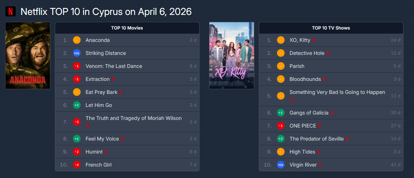This screenshot has height=178, width=414.
Task: Open Something Very Bad Is Going to Happen
Action: tap(337, 92)
